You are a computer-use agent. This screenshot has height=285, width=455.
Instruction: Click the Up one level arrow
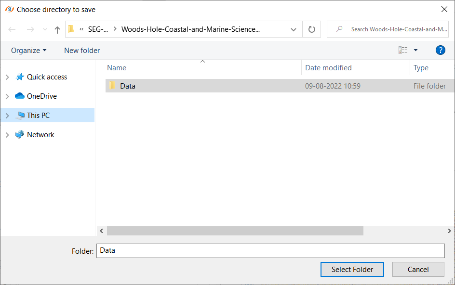(x=57, y=29)
